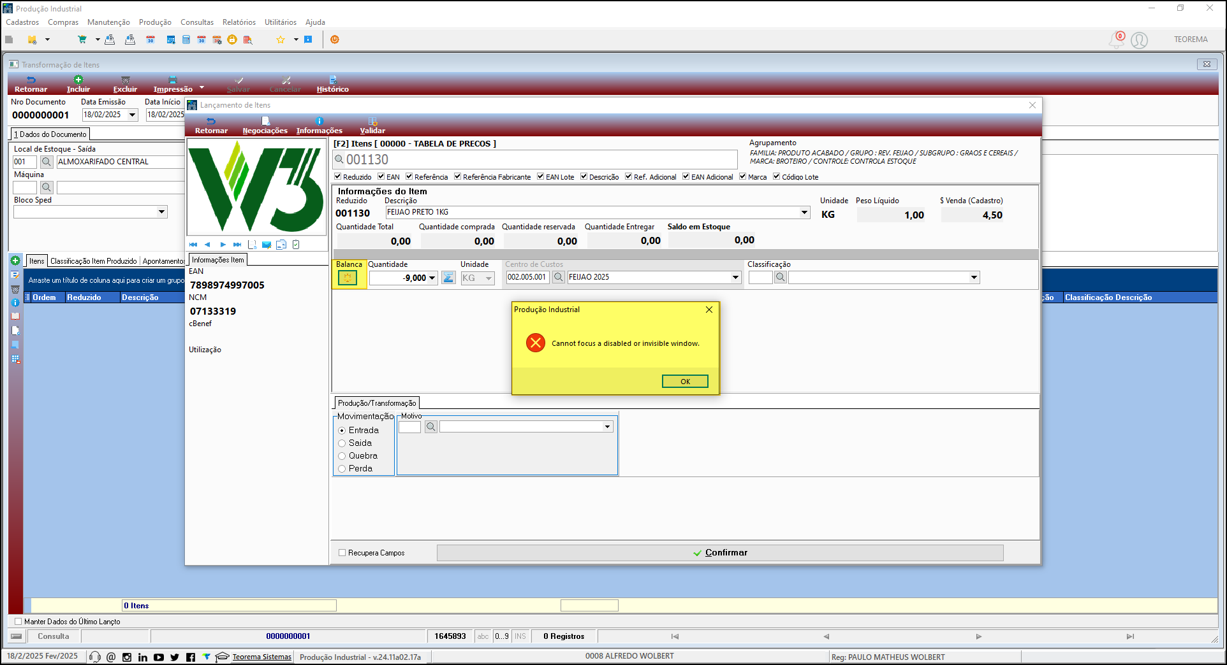Click the sigma sum icon beside Quantidade
Viewport: 1227px width, 665px height.
click(x=448, y=278)
